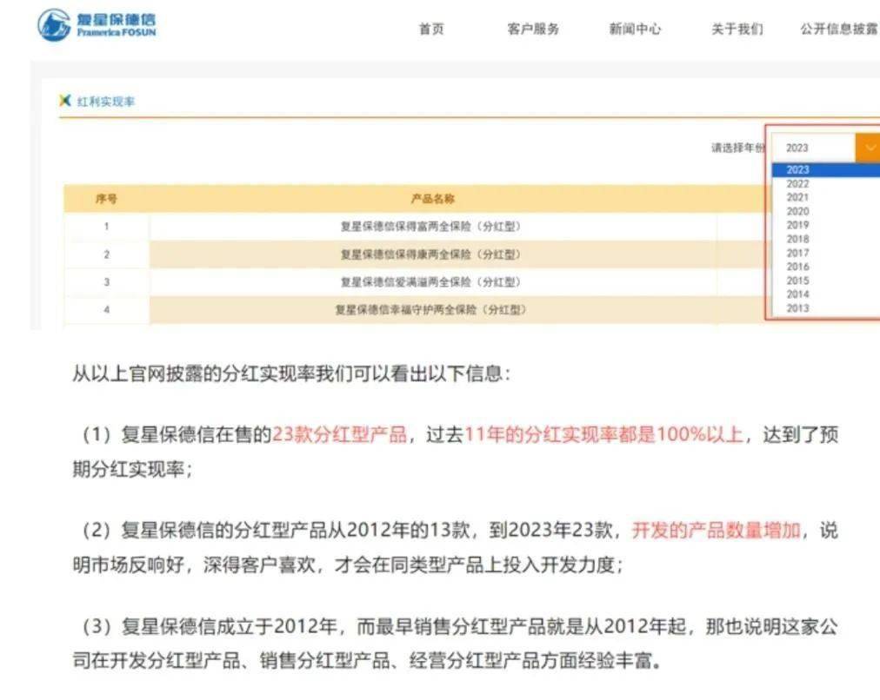Select year 2019 from the list

(797, 226)
